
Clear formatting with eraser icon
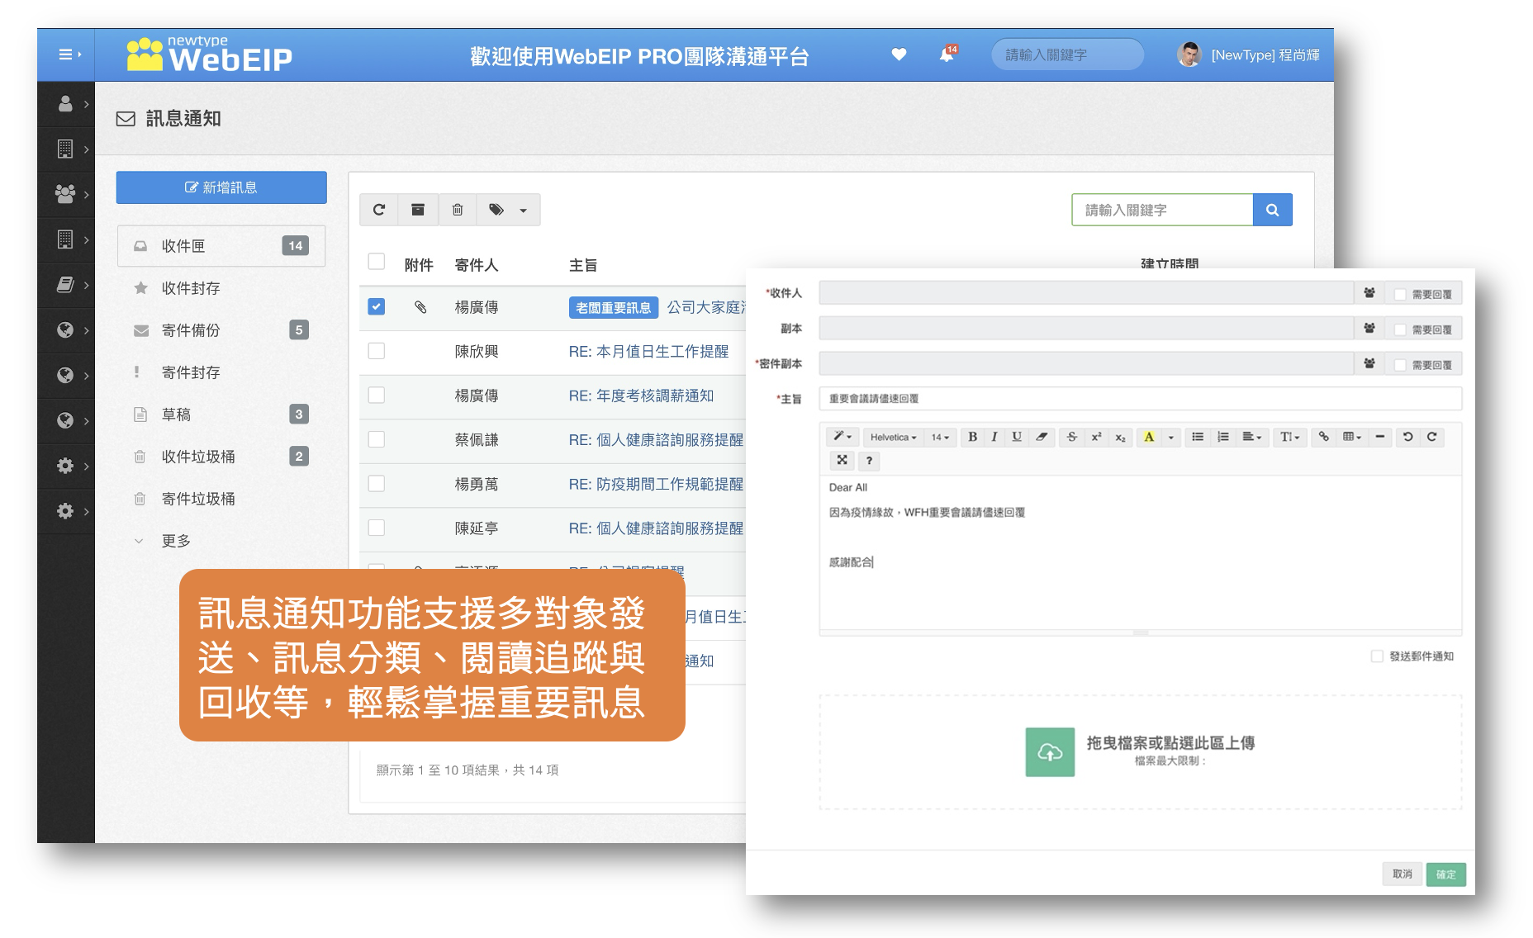[1042, 437]
